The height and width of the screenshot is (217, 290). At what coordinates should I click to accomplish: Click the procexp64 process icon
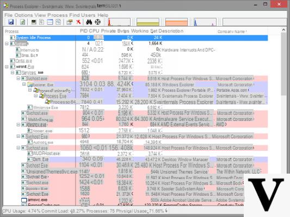(47, 101)
